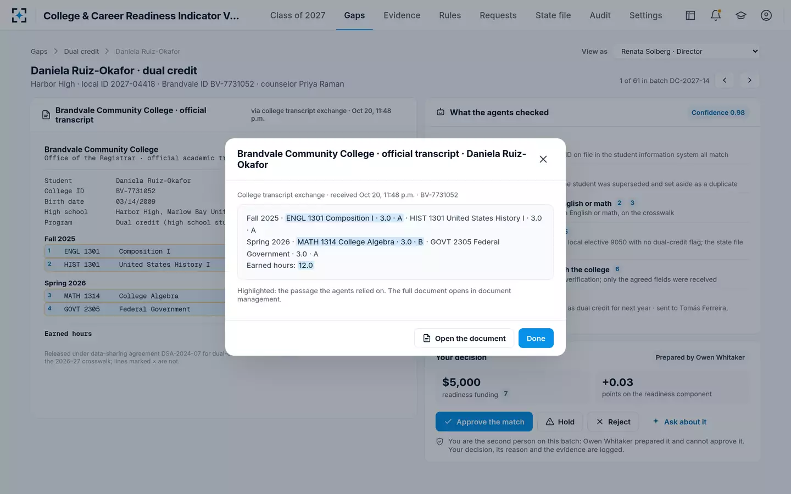Viewport: 791px width, 494px height.
Task: Click the Daniela Ruiz-Okafor breadcrumb
Action: (x=148, y=51)
